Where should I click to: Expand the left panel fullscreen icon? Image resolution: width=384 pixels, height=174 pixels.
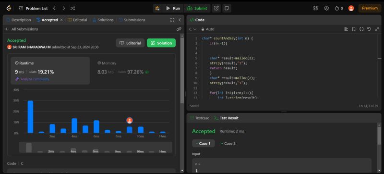[x=172, y=20]
